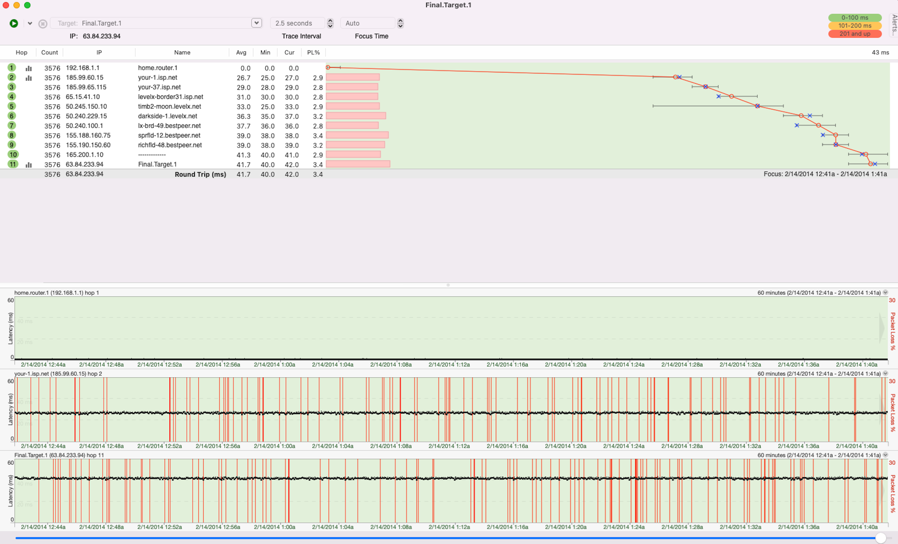
Task: Select hop 10 badge in the hop list
Action: pos(13,154)
